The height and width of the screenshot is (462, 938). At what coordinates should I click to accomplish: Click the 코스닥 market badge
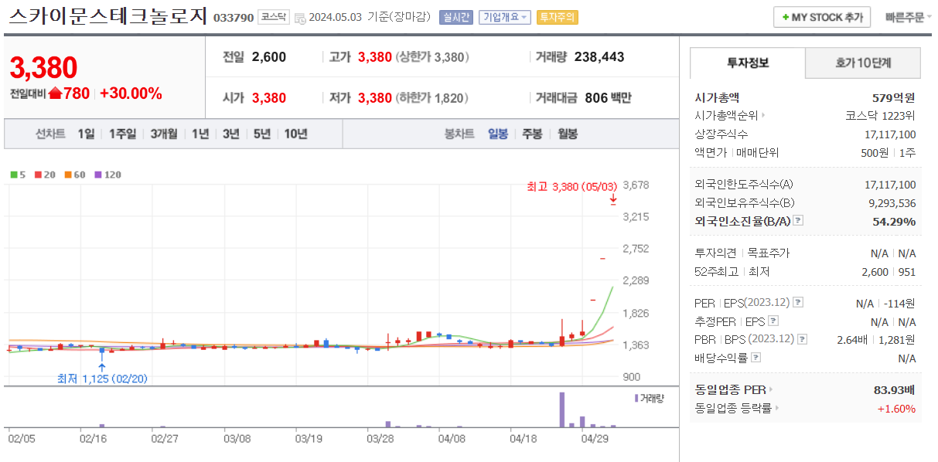pos(274,17)
